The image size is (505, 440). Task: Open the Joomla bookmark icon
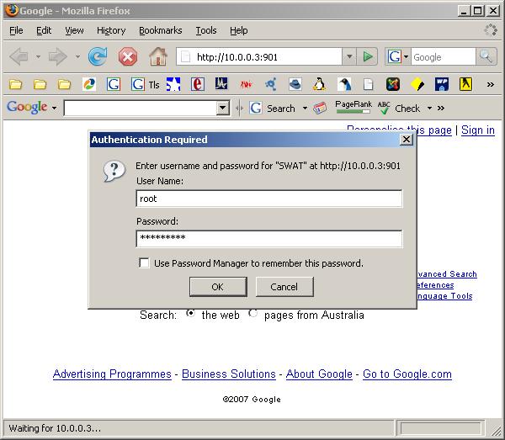click(x=393, y=84)
